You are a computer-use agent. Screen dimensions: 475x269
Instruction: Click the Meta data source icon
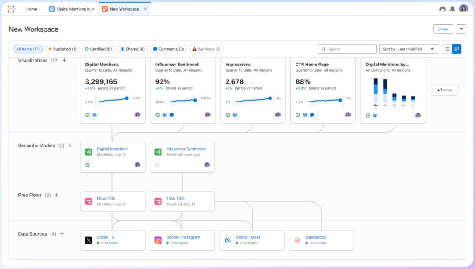click(228, 240)
